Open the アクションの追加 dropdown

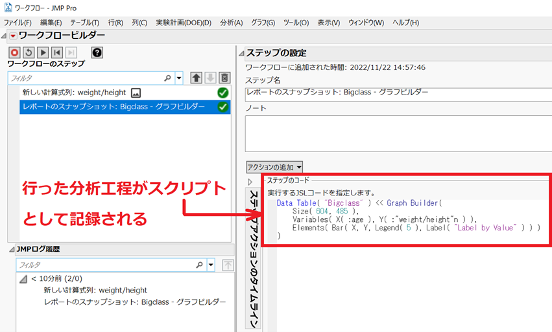[274, 167]
